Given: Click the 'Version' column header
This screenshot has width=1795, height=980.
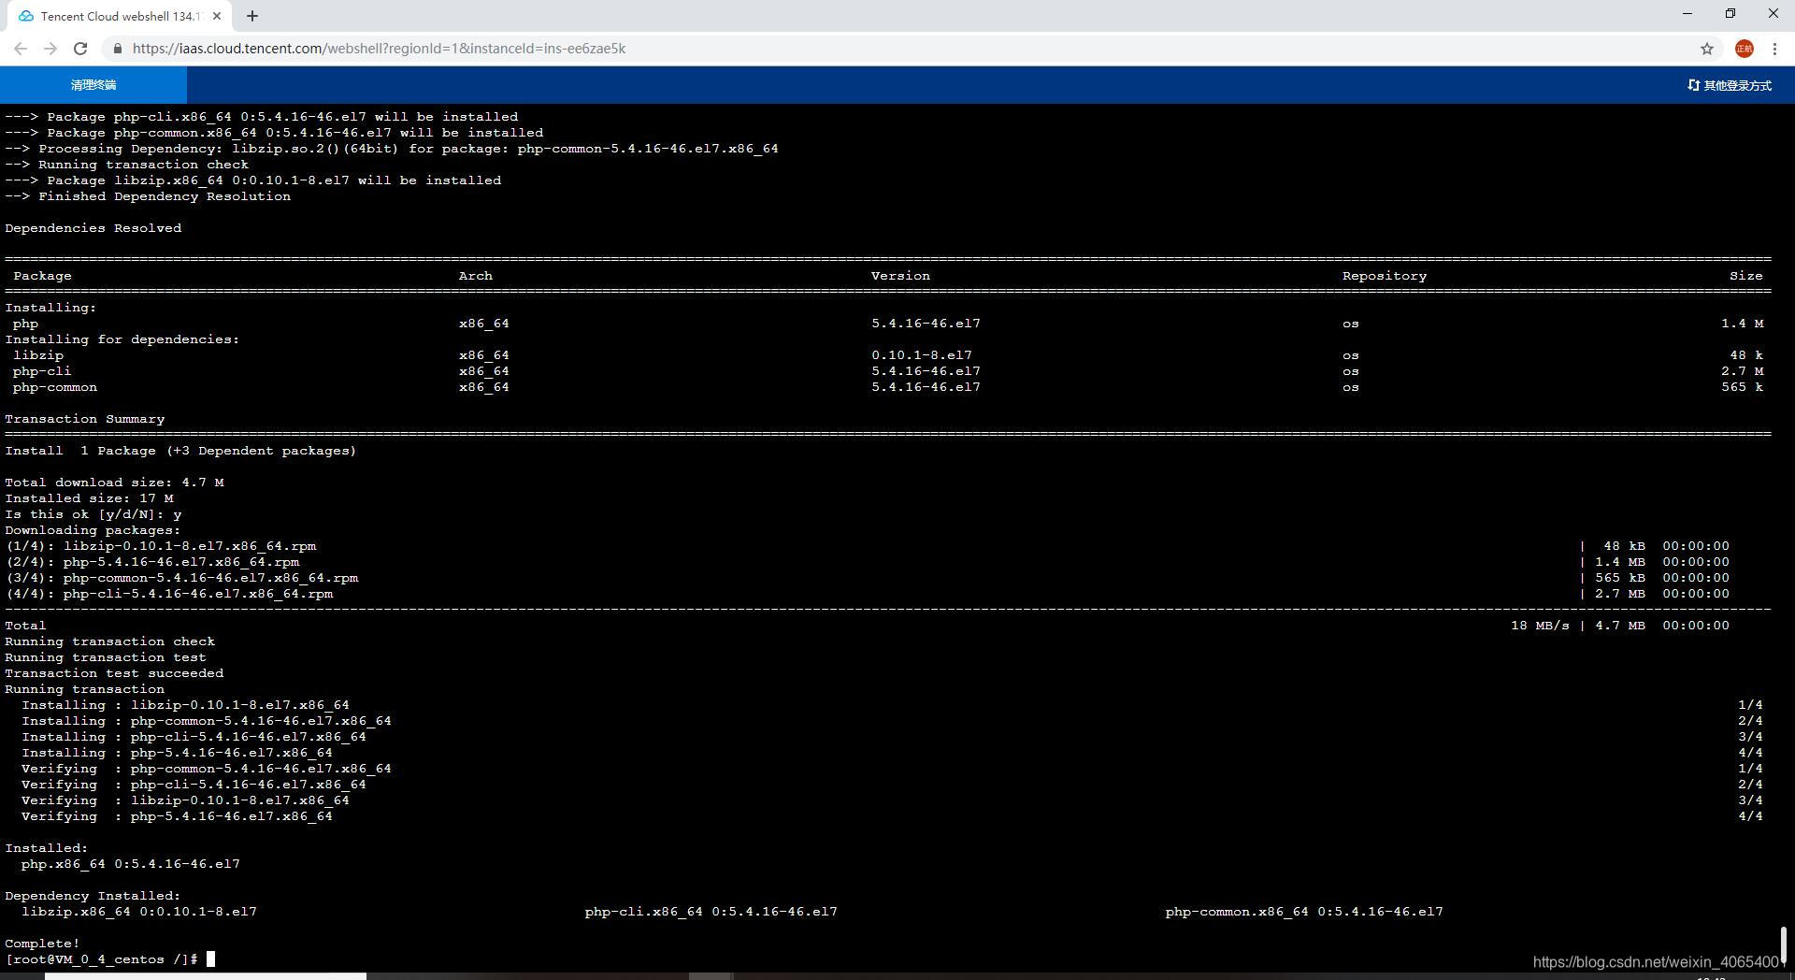Looking at the screenshot, I should tap(900, 276).
